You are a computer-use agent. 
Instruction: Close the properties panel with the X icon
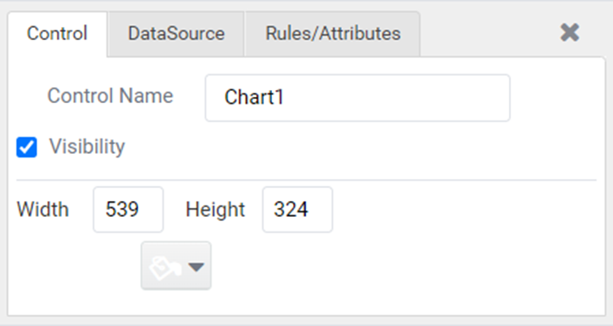(569, 32)
